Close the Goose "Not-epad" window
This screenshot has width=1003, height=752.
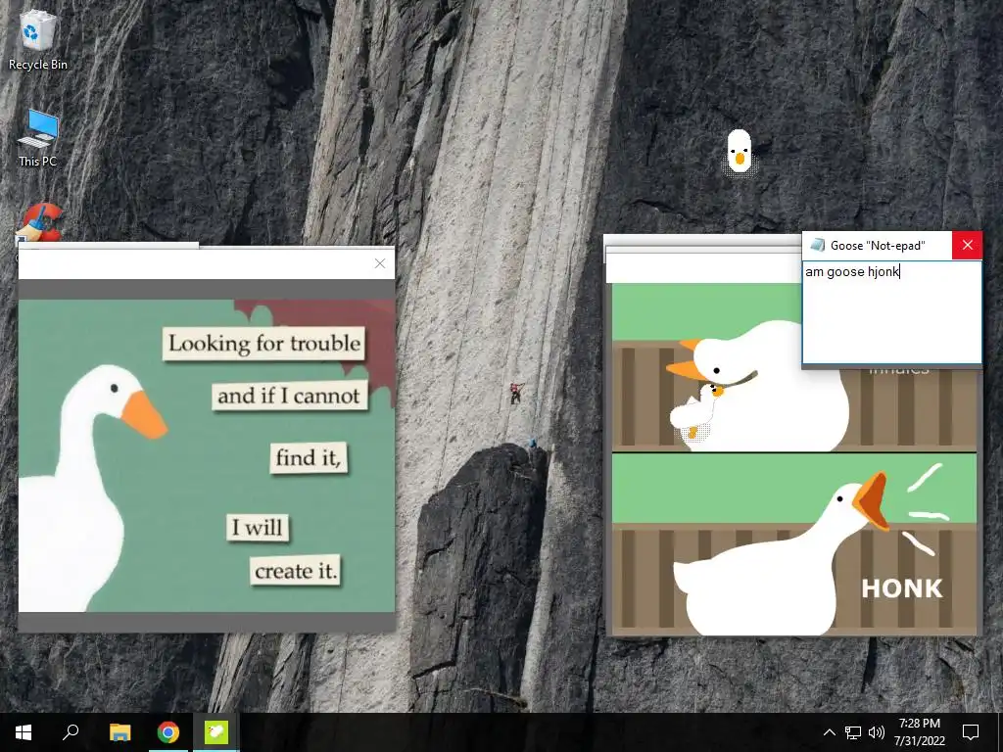(967, 246)
